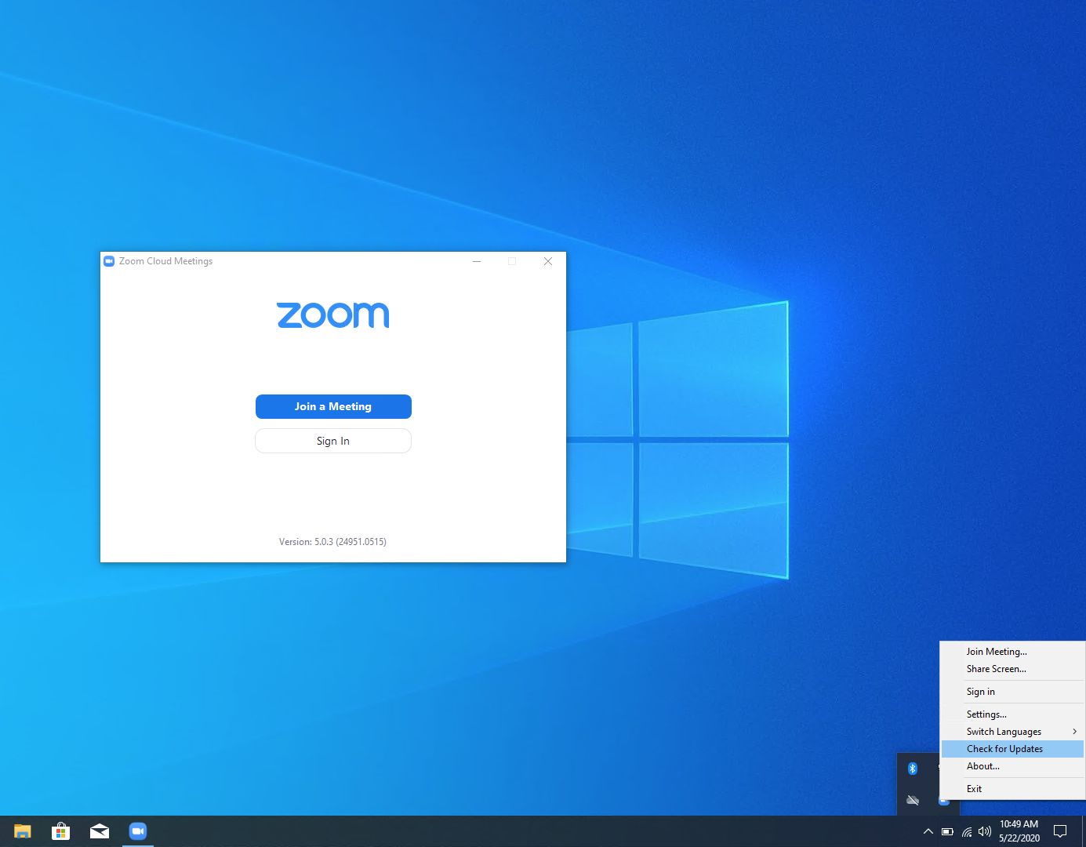Select Check for Updates menu entry
1086x847 pixels.
coord(1012,749)
